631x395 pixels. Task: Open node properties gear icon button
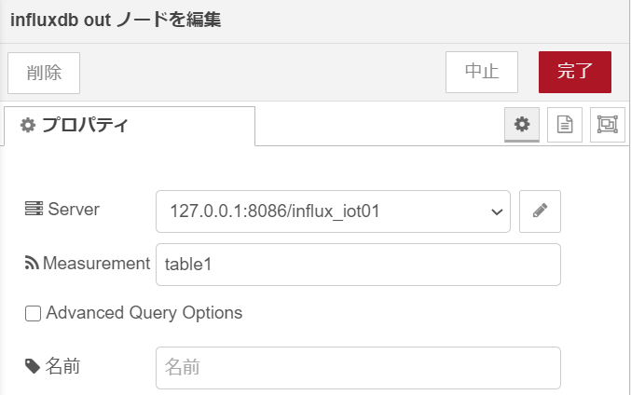coord(522,124)
